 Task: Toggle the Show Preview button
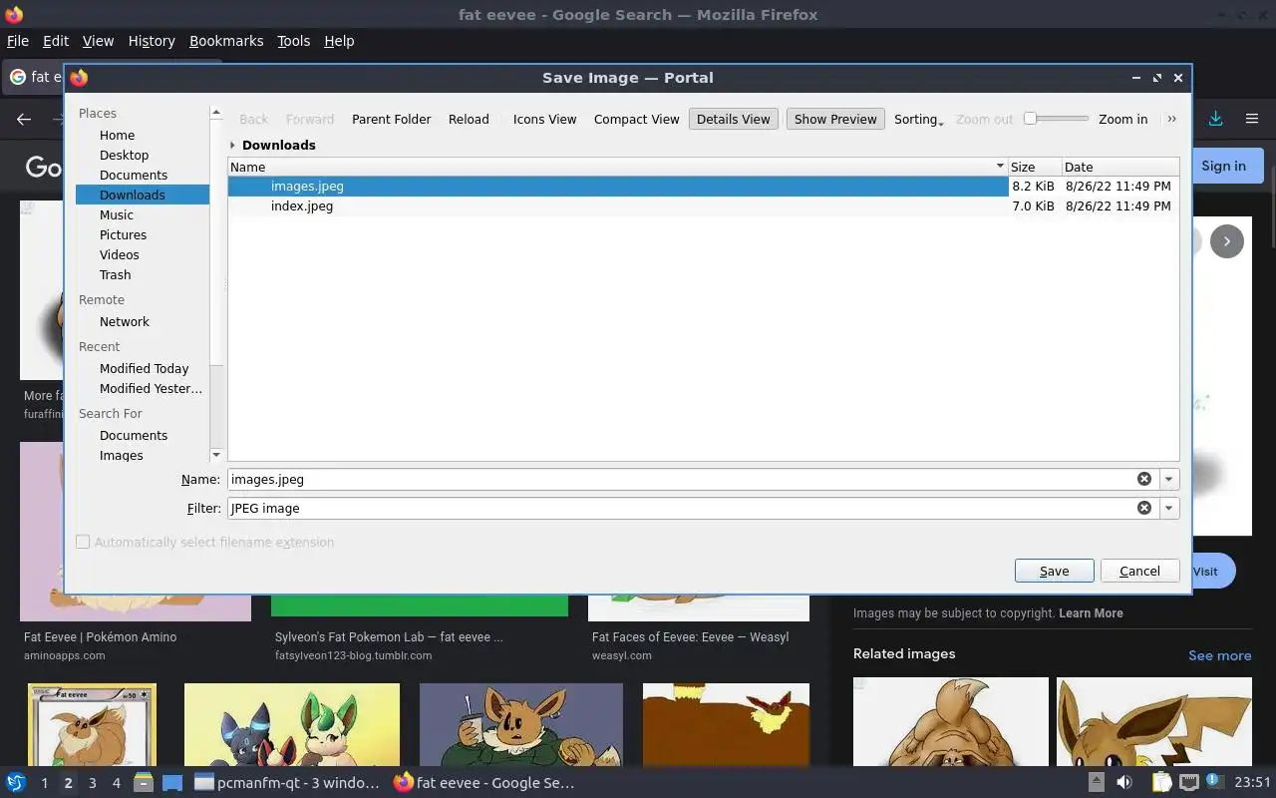pos(835,119)
